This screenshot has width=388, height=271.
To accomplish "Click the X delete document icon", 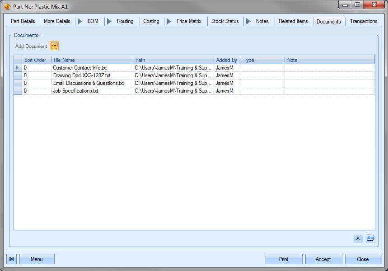I will [358, 238].
